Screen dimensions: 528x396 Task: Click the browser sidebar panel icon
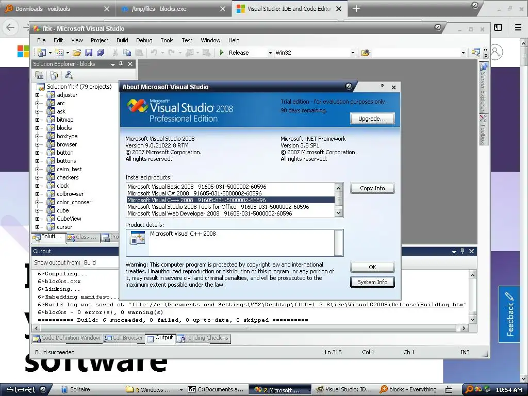click(498, 27)
